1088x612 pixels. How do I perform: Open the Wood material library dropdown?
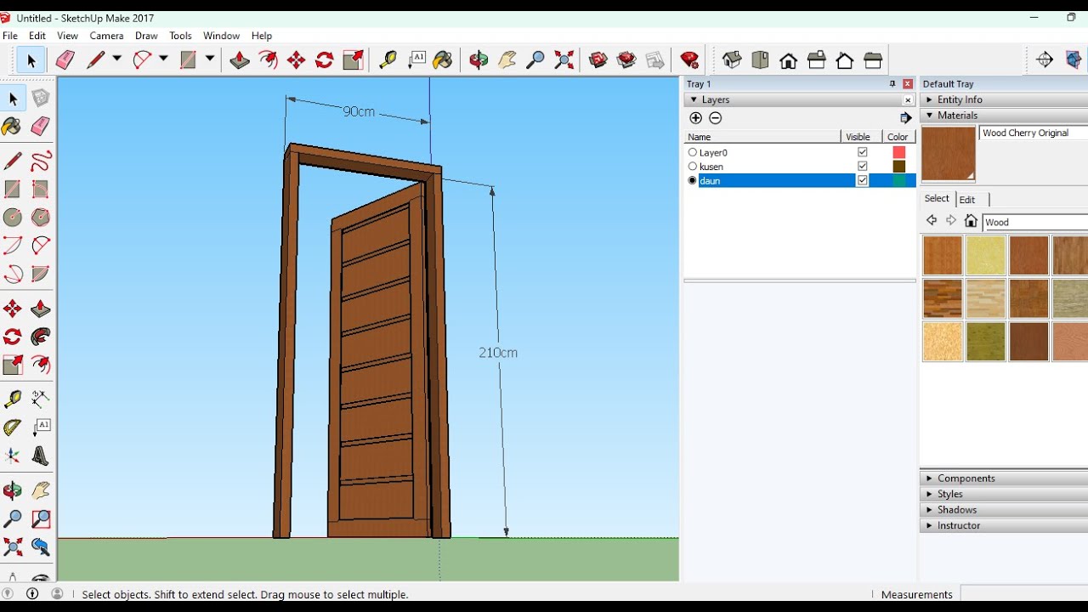click(x=1034, y=222)
